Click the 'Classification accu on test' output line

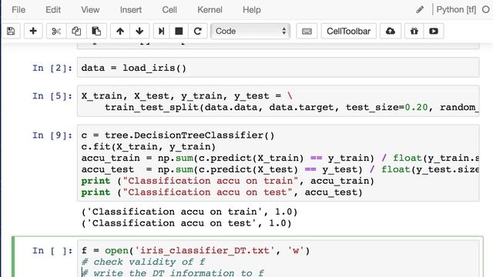186,223
